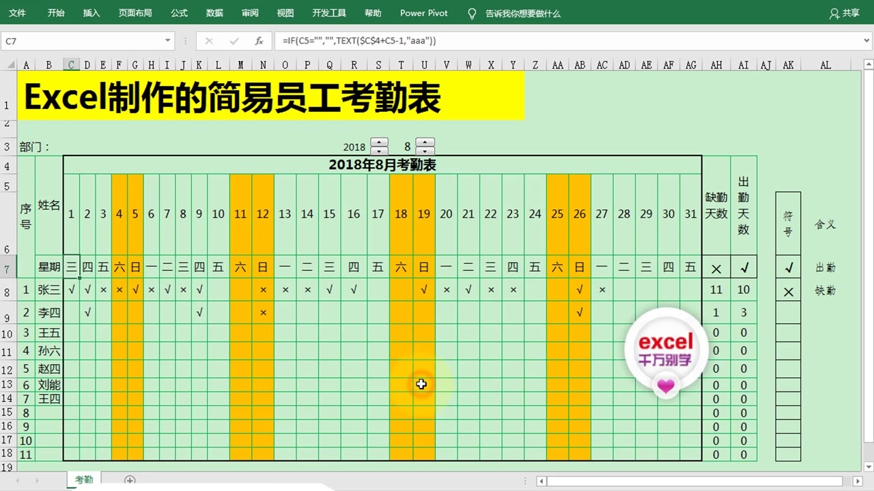The height and width of the screenshot is (491, 874).
Task: Click 李四's attendance count 3
Action: [x=744, y=313]
